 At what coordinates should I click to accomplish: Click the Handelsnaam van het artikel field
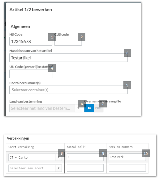point(68,58)
